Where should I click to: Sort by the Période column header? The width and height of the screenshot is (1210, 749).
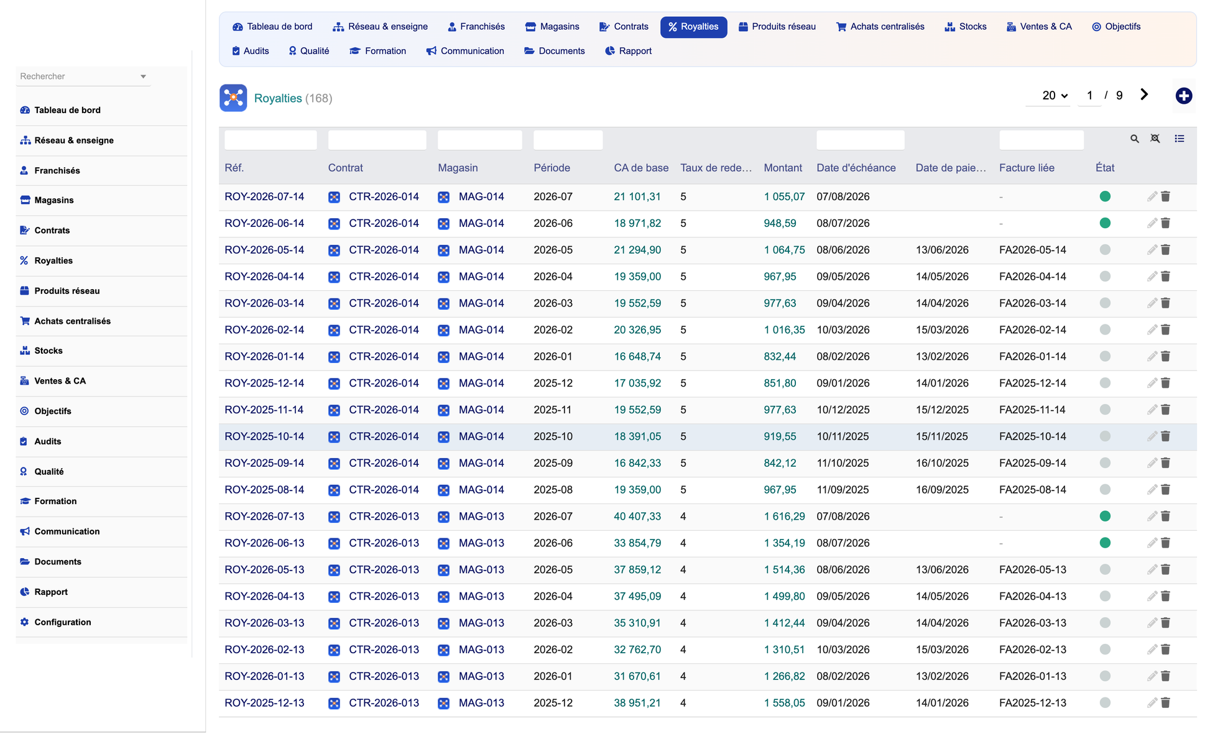(552, 168)
